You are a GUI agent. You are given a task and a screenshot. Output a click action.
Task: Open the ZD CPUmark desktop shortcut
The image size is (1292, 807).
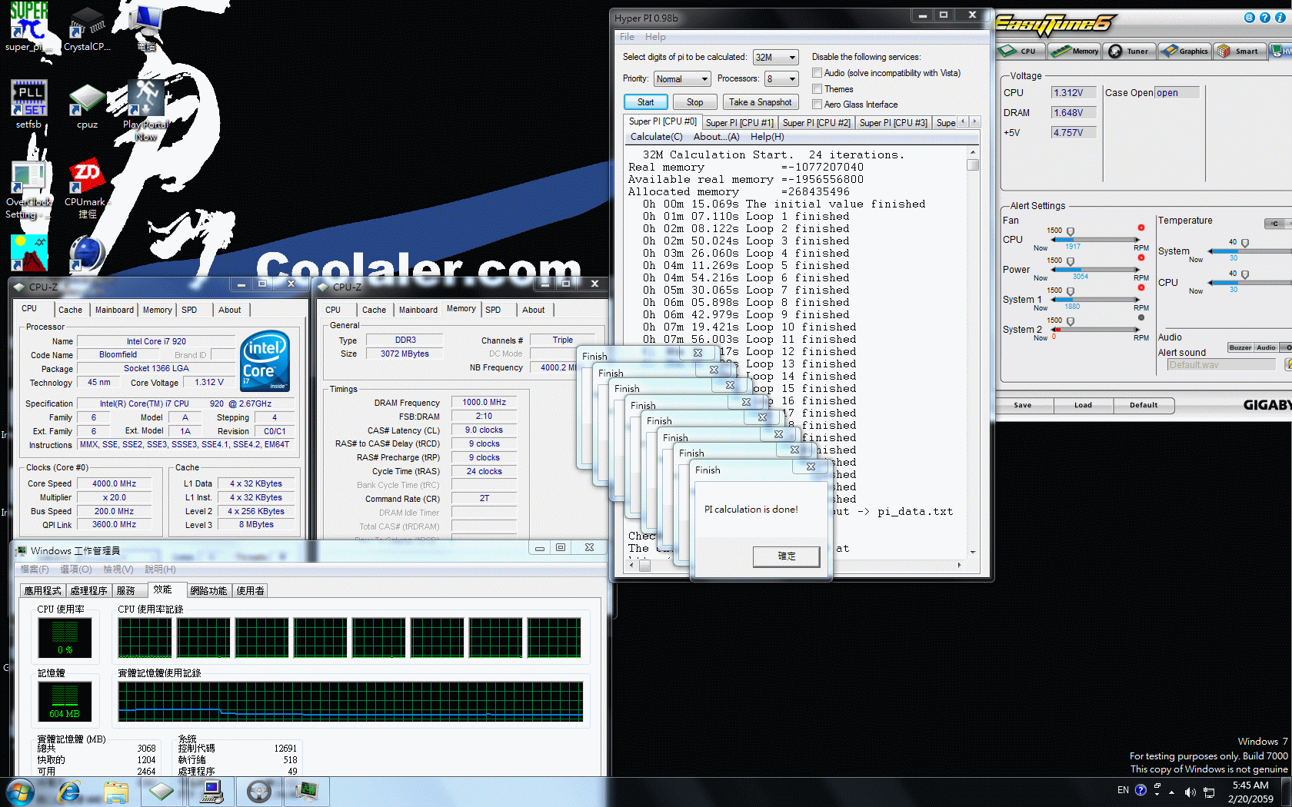pyautogui.click(x=87, y=189)
